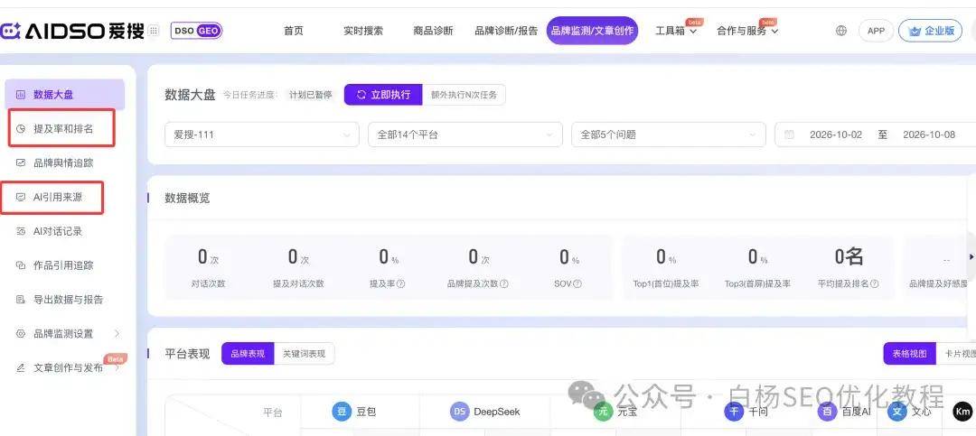The height and width of the screenshot is (436, 976).
Task: Click the 提及率和排名 sidebar icon
Action: point(21,129)
